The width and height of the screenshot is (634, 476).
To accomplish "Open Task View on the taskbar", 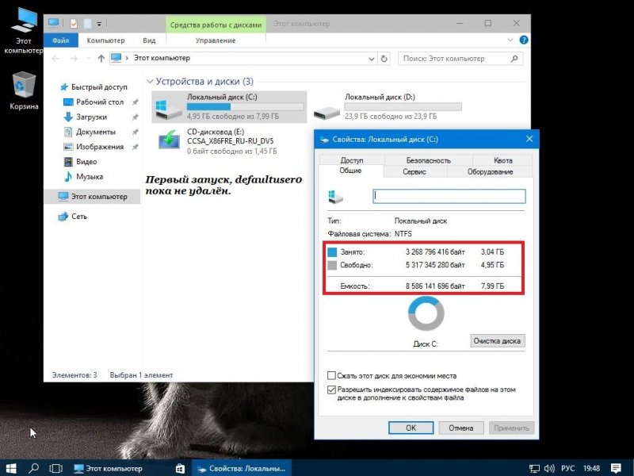I will [x=55, y=468].
